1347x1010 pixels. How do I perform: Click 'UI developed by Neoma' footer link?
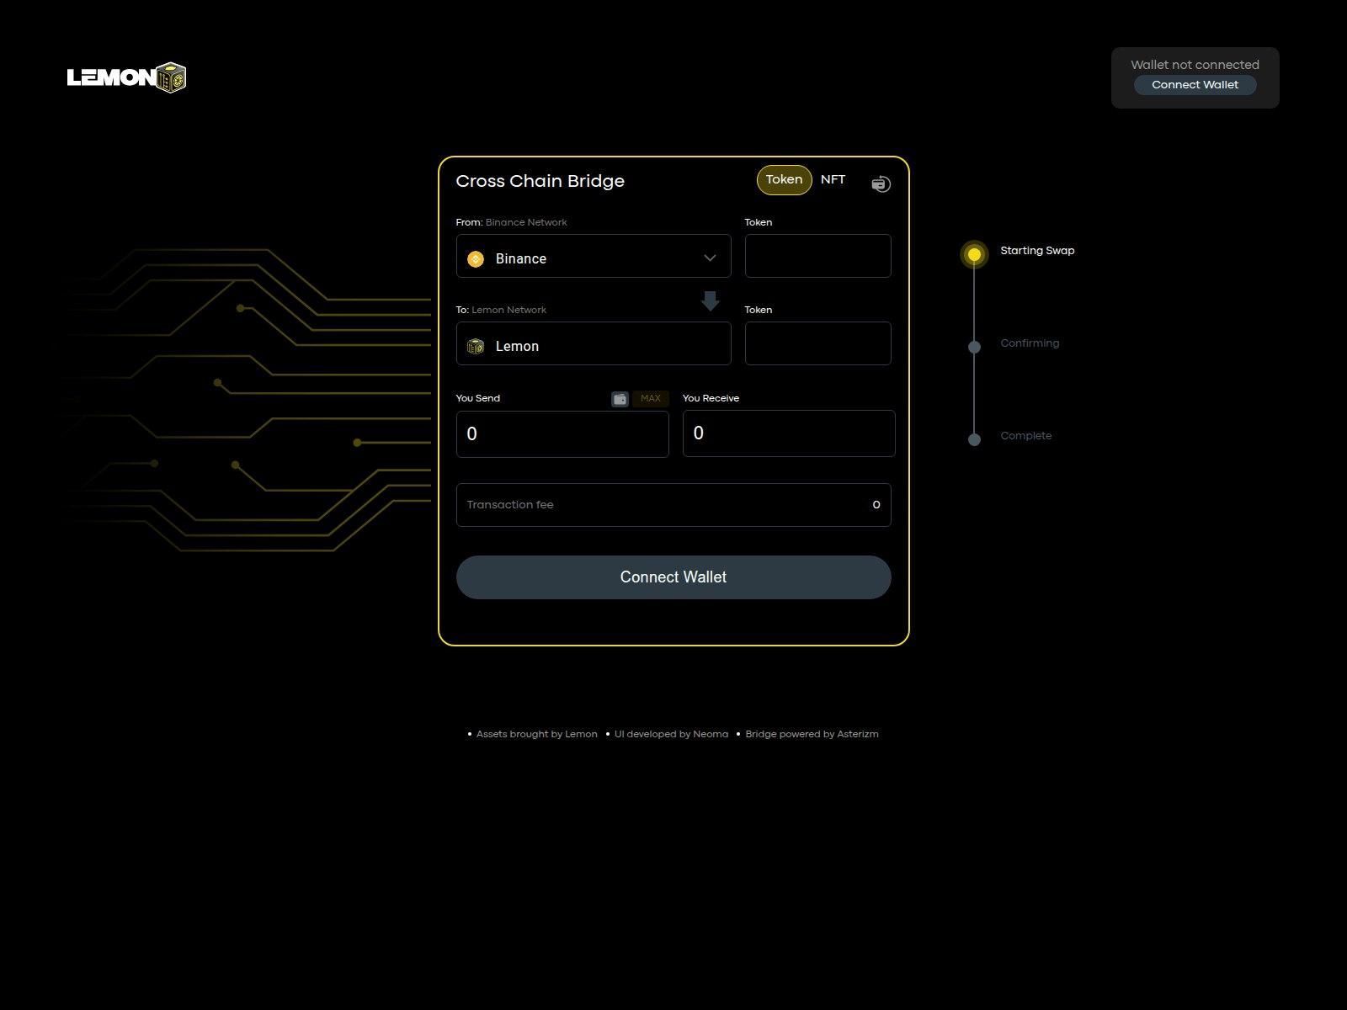pyautogui.click(x=671, y=734)
